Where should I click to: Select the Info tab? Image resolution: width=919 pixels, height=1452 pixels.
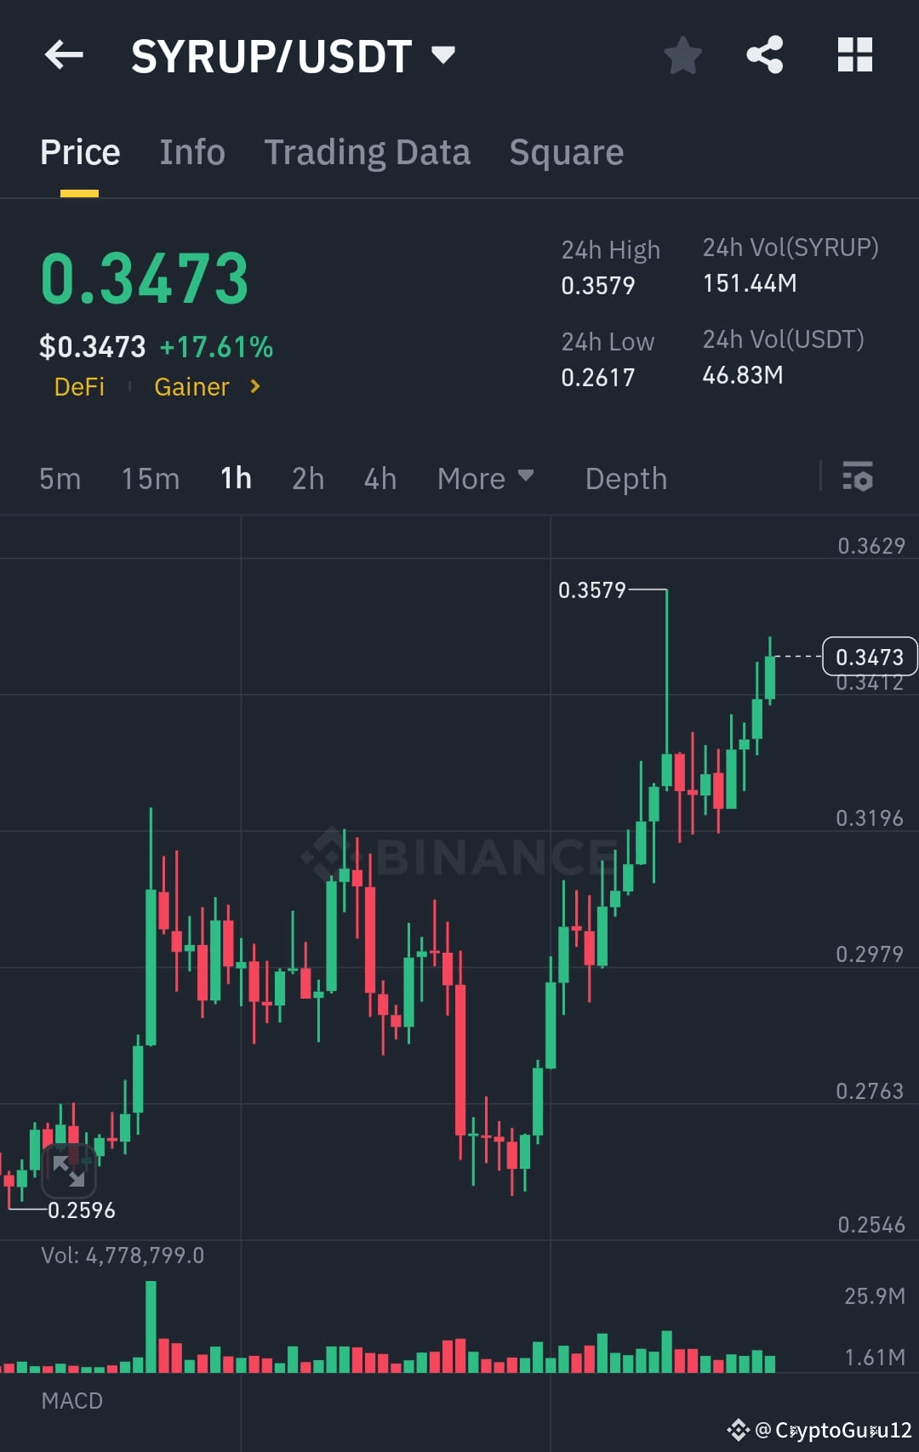(191, 151)
